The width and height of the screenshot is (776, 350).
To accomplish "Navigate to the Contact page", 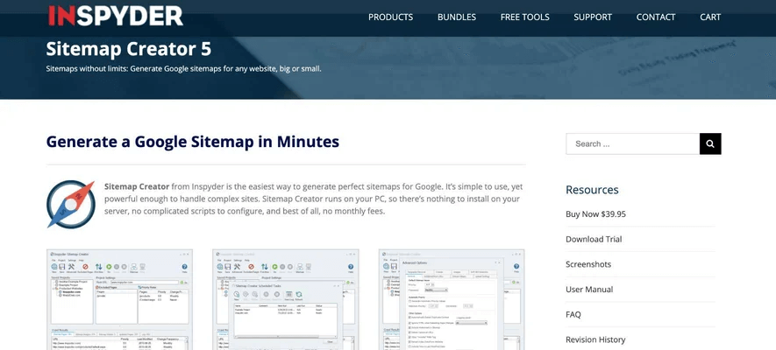I will pos(656,17).
